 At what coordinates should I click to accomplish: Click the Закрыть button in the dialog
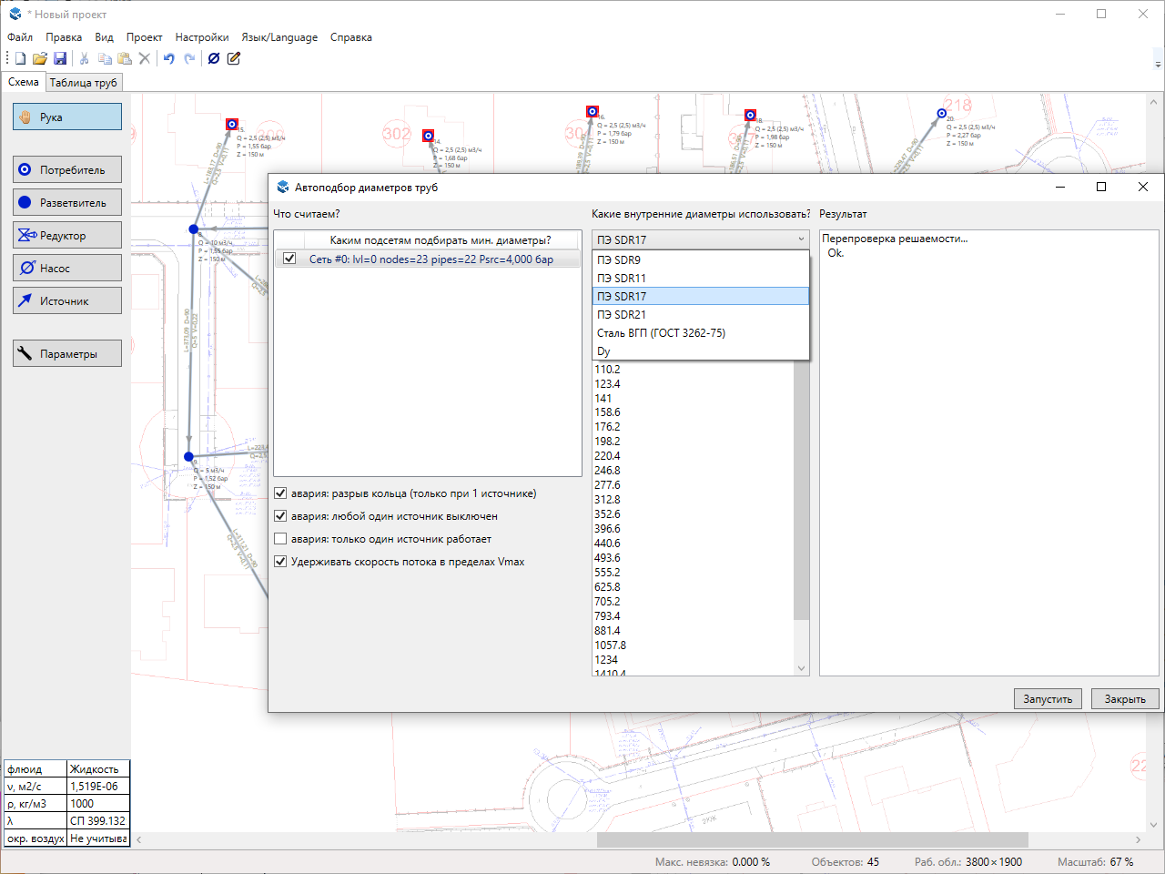click(1125, 699)
